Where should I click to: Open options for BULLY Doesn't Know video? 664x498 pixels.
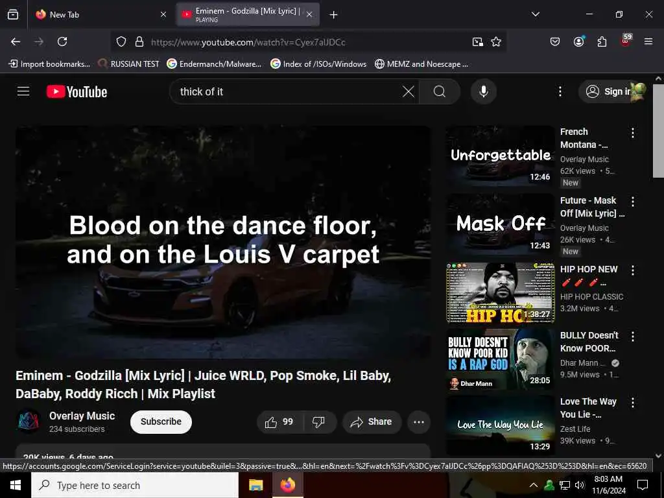[633, 337]
